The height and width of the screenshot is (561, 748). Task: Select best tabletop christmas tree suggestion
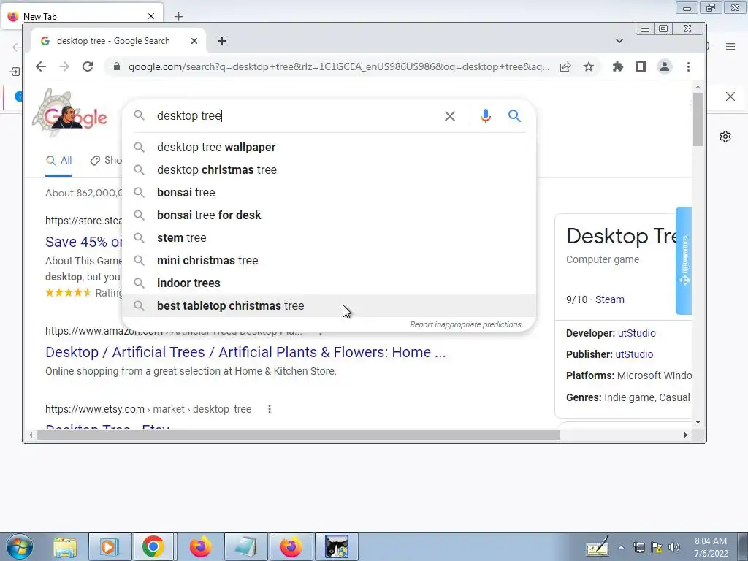coord(329,306)
